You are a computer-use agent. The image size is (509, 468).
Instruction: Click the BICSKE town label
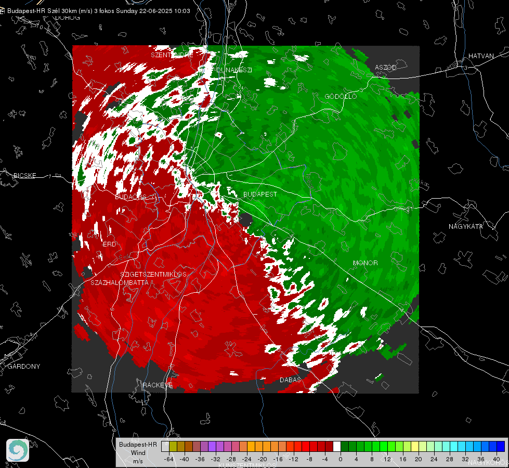pos(24,175)
